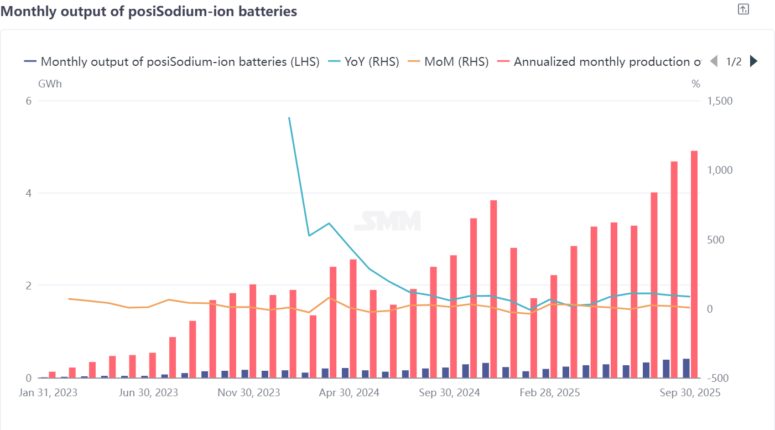The height and width of the screenshot is (430, 775).
Task: Select the chart title heading text
Action: [149, 11]
